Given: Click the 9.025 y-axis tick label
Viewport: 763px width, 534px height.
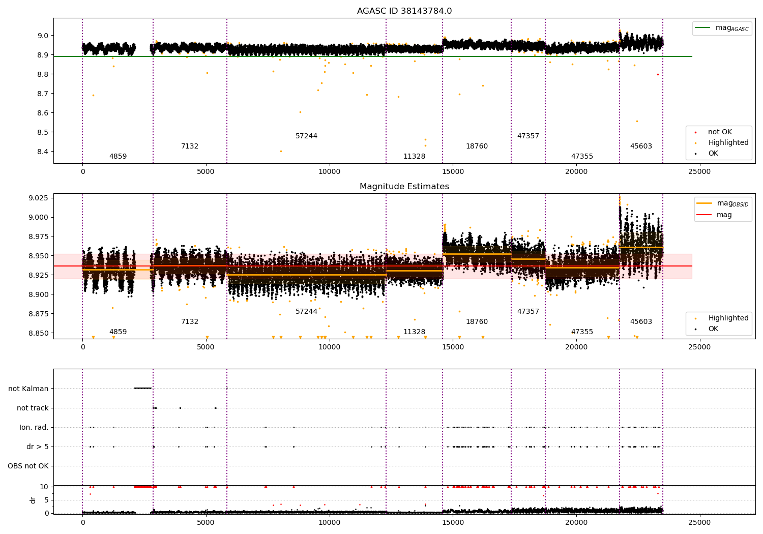Looking at the screenshot, I should [x=39, y=198].
